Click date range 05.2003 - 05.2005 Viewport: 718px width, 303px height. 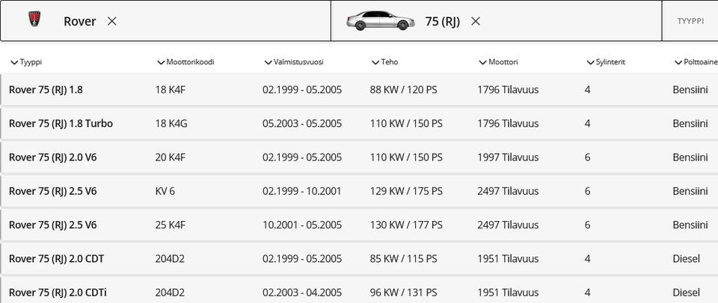[x=302, y=123]
